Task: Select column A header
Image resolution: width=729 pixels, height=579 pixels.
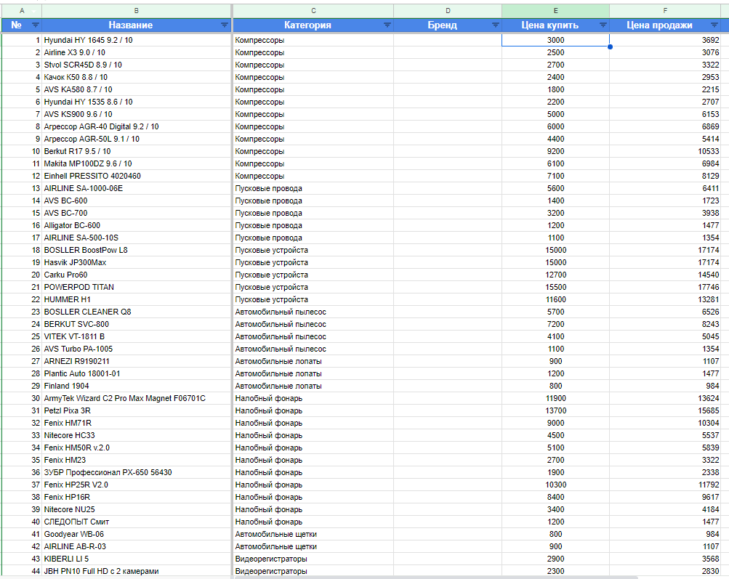Action: point(22,11)
